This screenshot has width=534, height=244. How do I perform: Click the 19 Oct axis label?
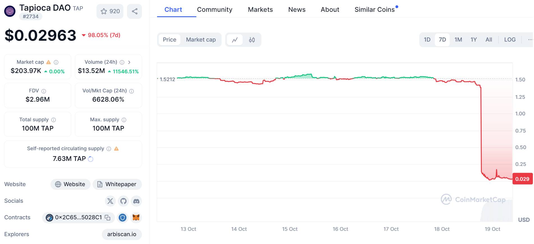click(492, 229)
